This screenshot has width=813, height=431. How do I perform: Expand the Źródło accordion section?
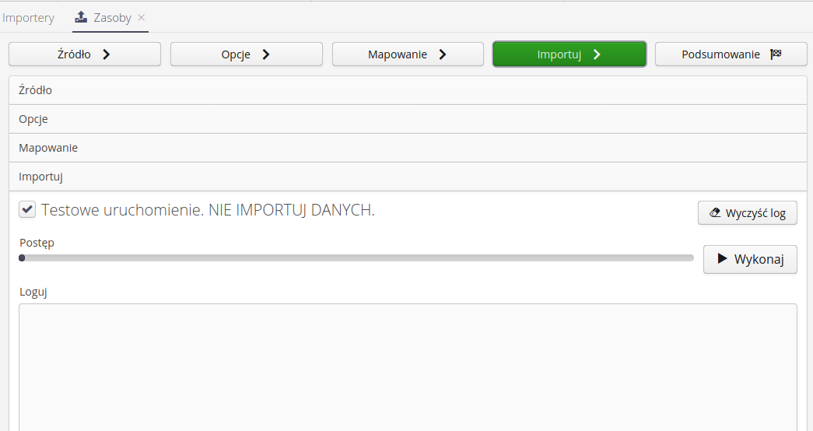(x=408, y=90)
